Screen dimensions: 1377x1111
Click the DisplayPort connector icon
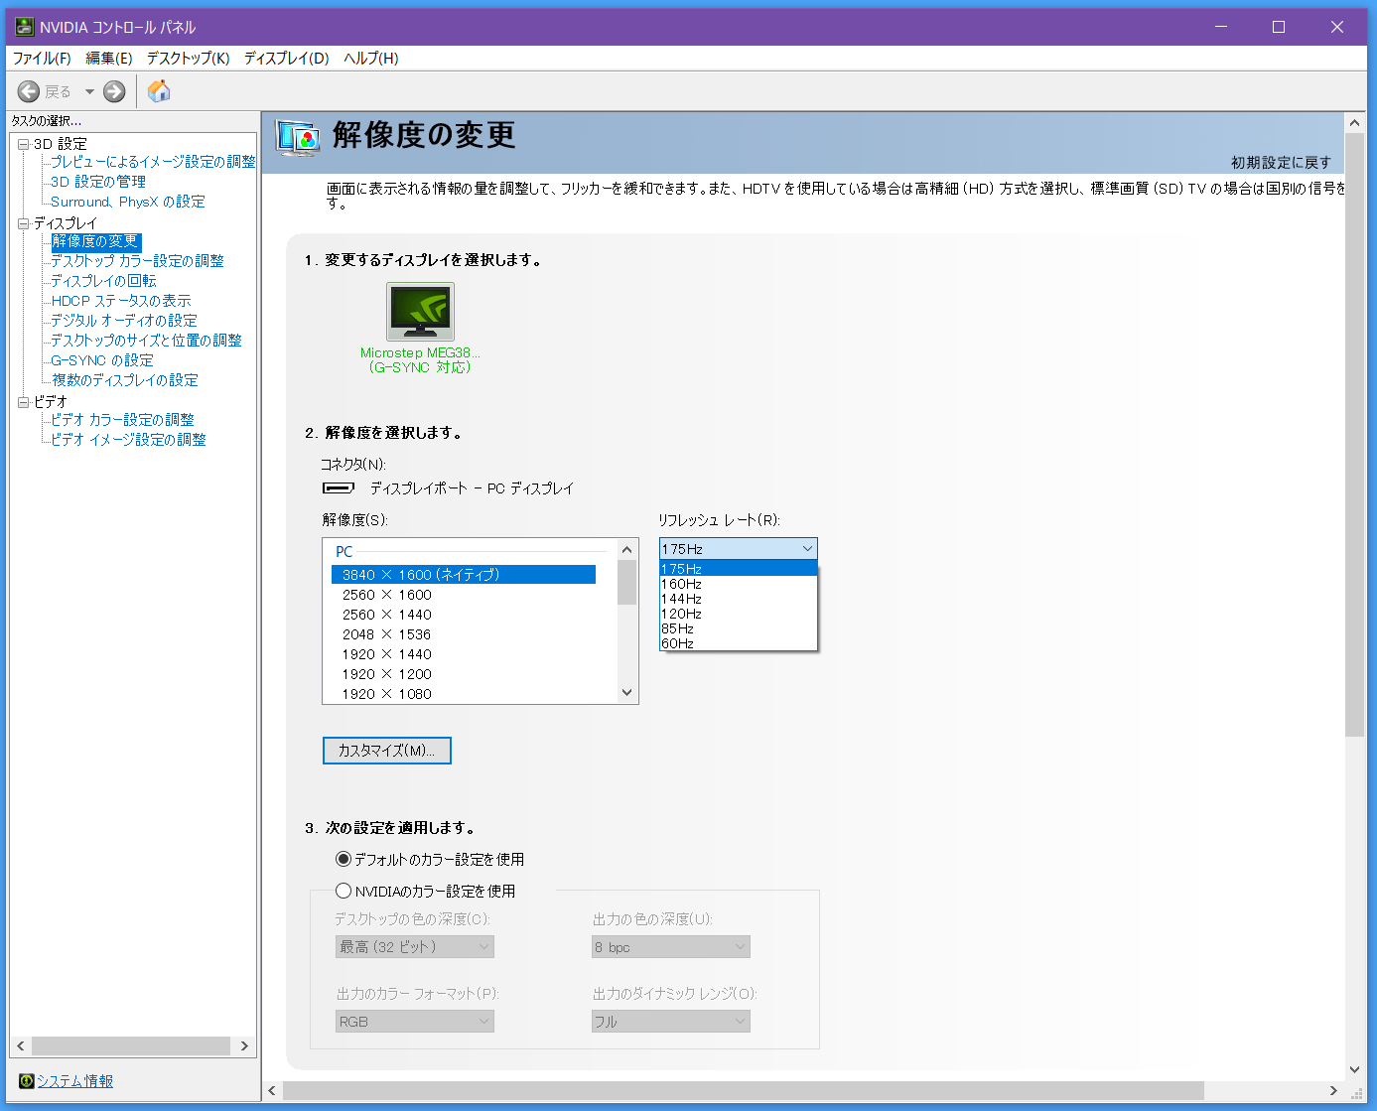(x=339, y=488)
